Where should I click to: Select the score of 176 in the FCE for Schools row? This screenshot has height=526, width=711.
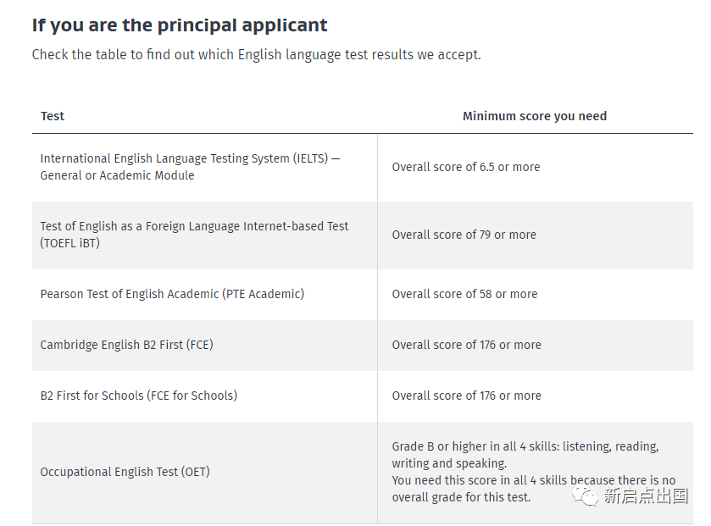(x=466, y=396)
